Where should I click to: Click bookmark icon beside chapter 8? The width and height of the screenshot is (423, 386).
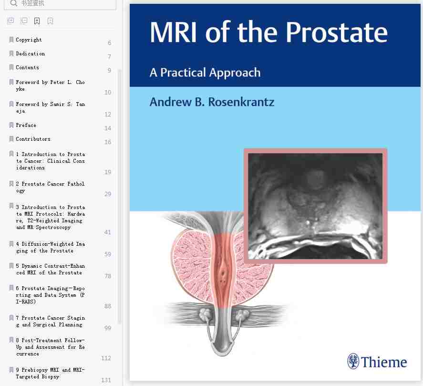(11, 340)
